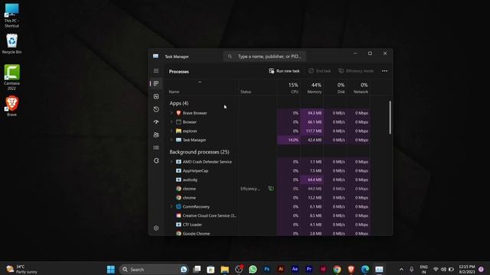Open Photoshop from the taskbar

[266, 270]
